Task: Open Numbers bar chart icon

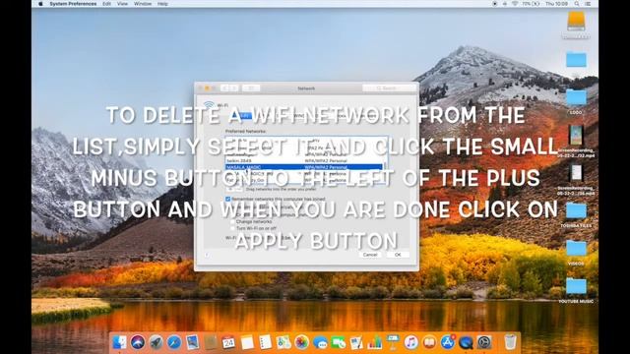Action: (x=374, y=342)
